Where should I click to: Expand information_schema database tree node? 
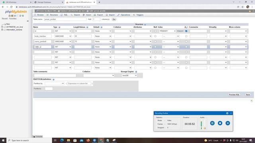pos(2,30)
